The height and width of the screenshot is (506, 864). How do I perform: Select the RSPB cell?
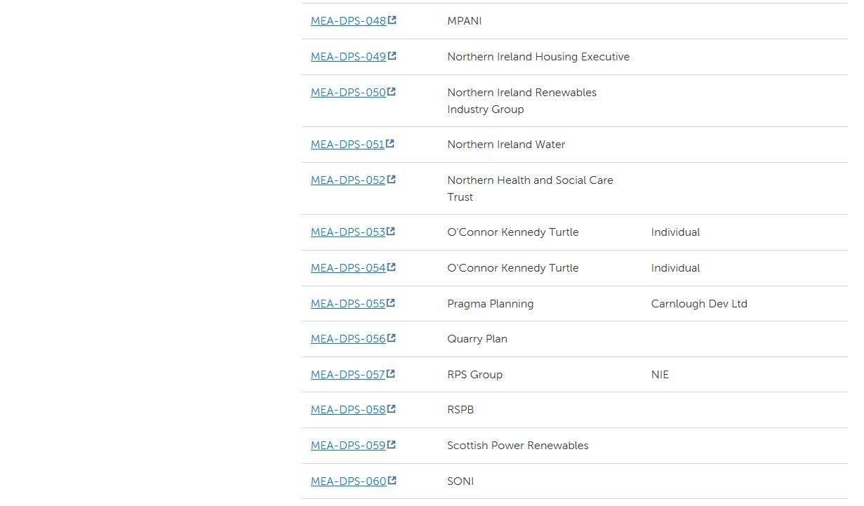click(x=460, y=410)
